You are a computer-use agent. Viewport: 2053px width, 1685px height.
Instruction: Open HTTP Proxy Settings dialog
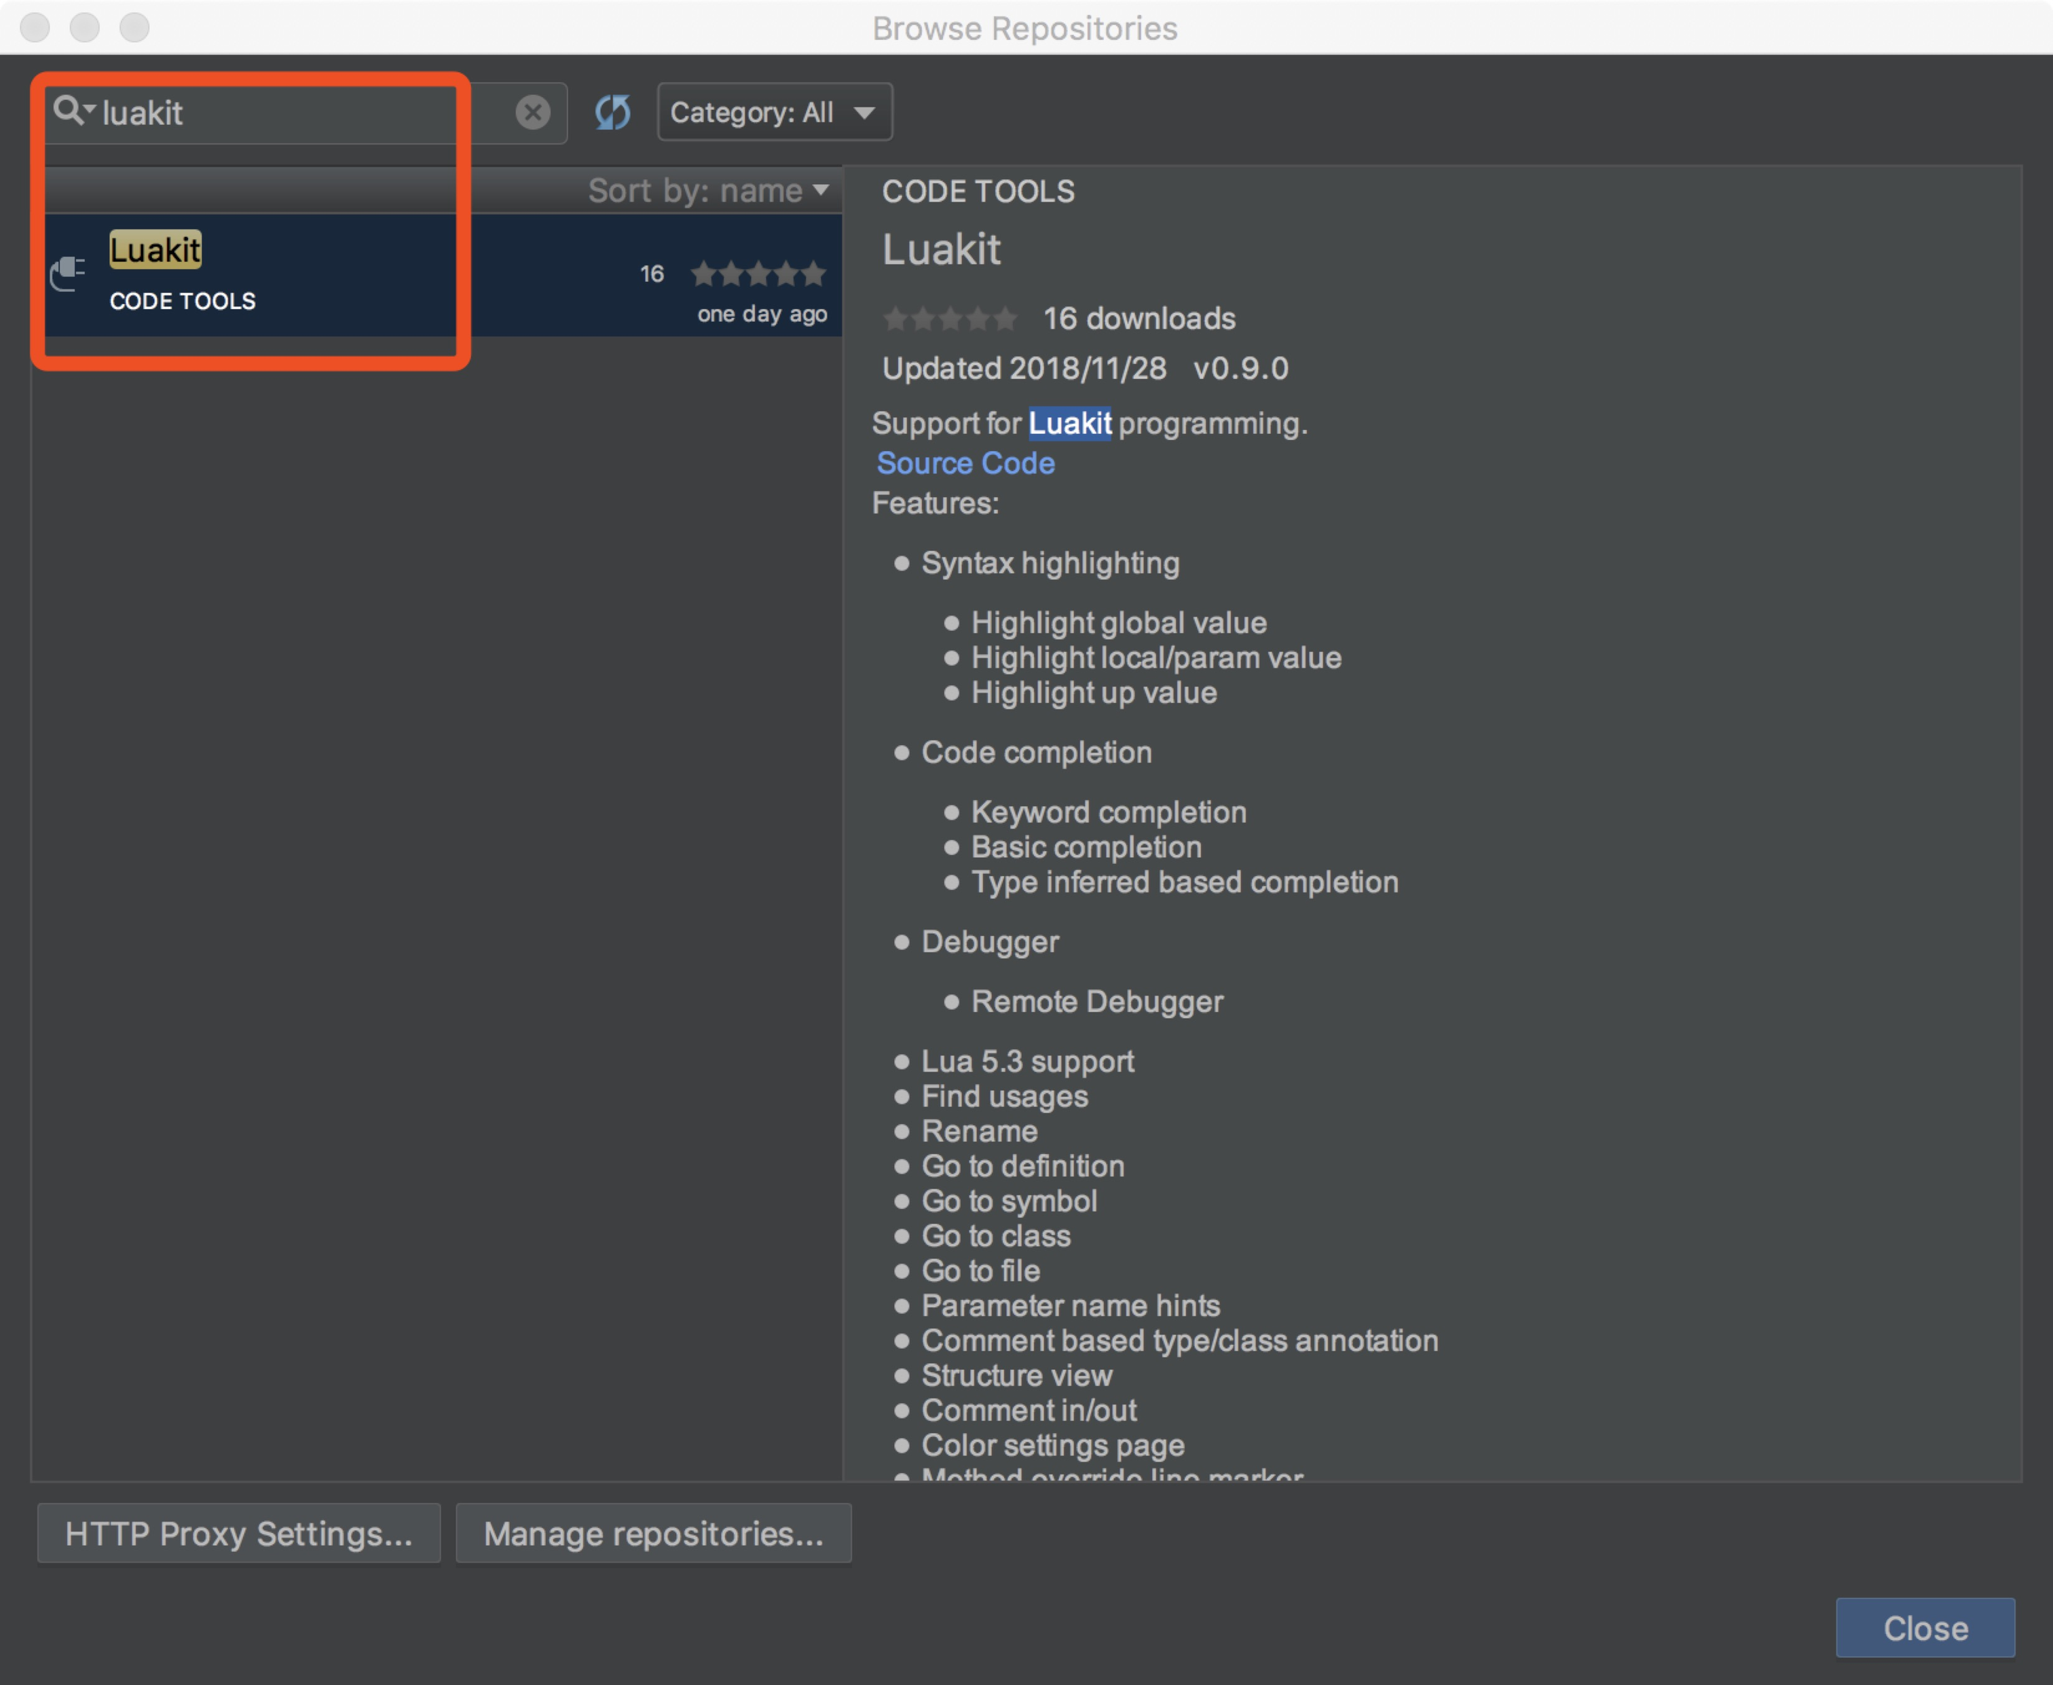(239, 1534)
